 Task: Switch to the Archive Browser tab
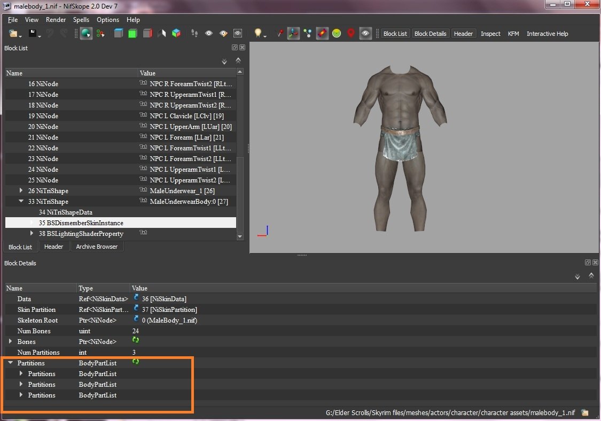97,247
